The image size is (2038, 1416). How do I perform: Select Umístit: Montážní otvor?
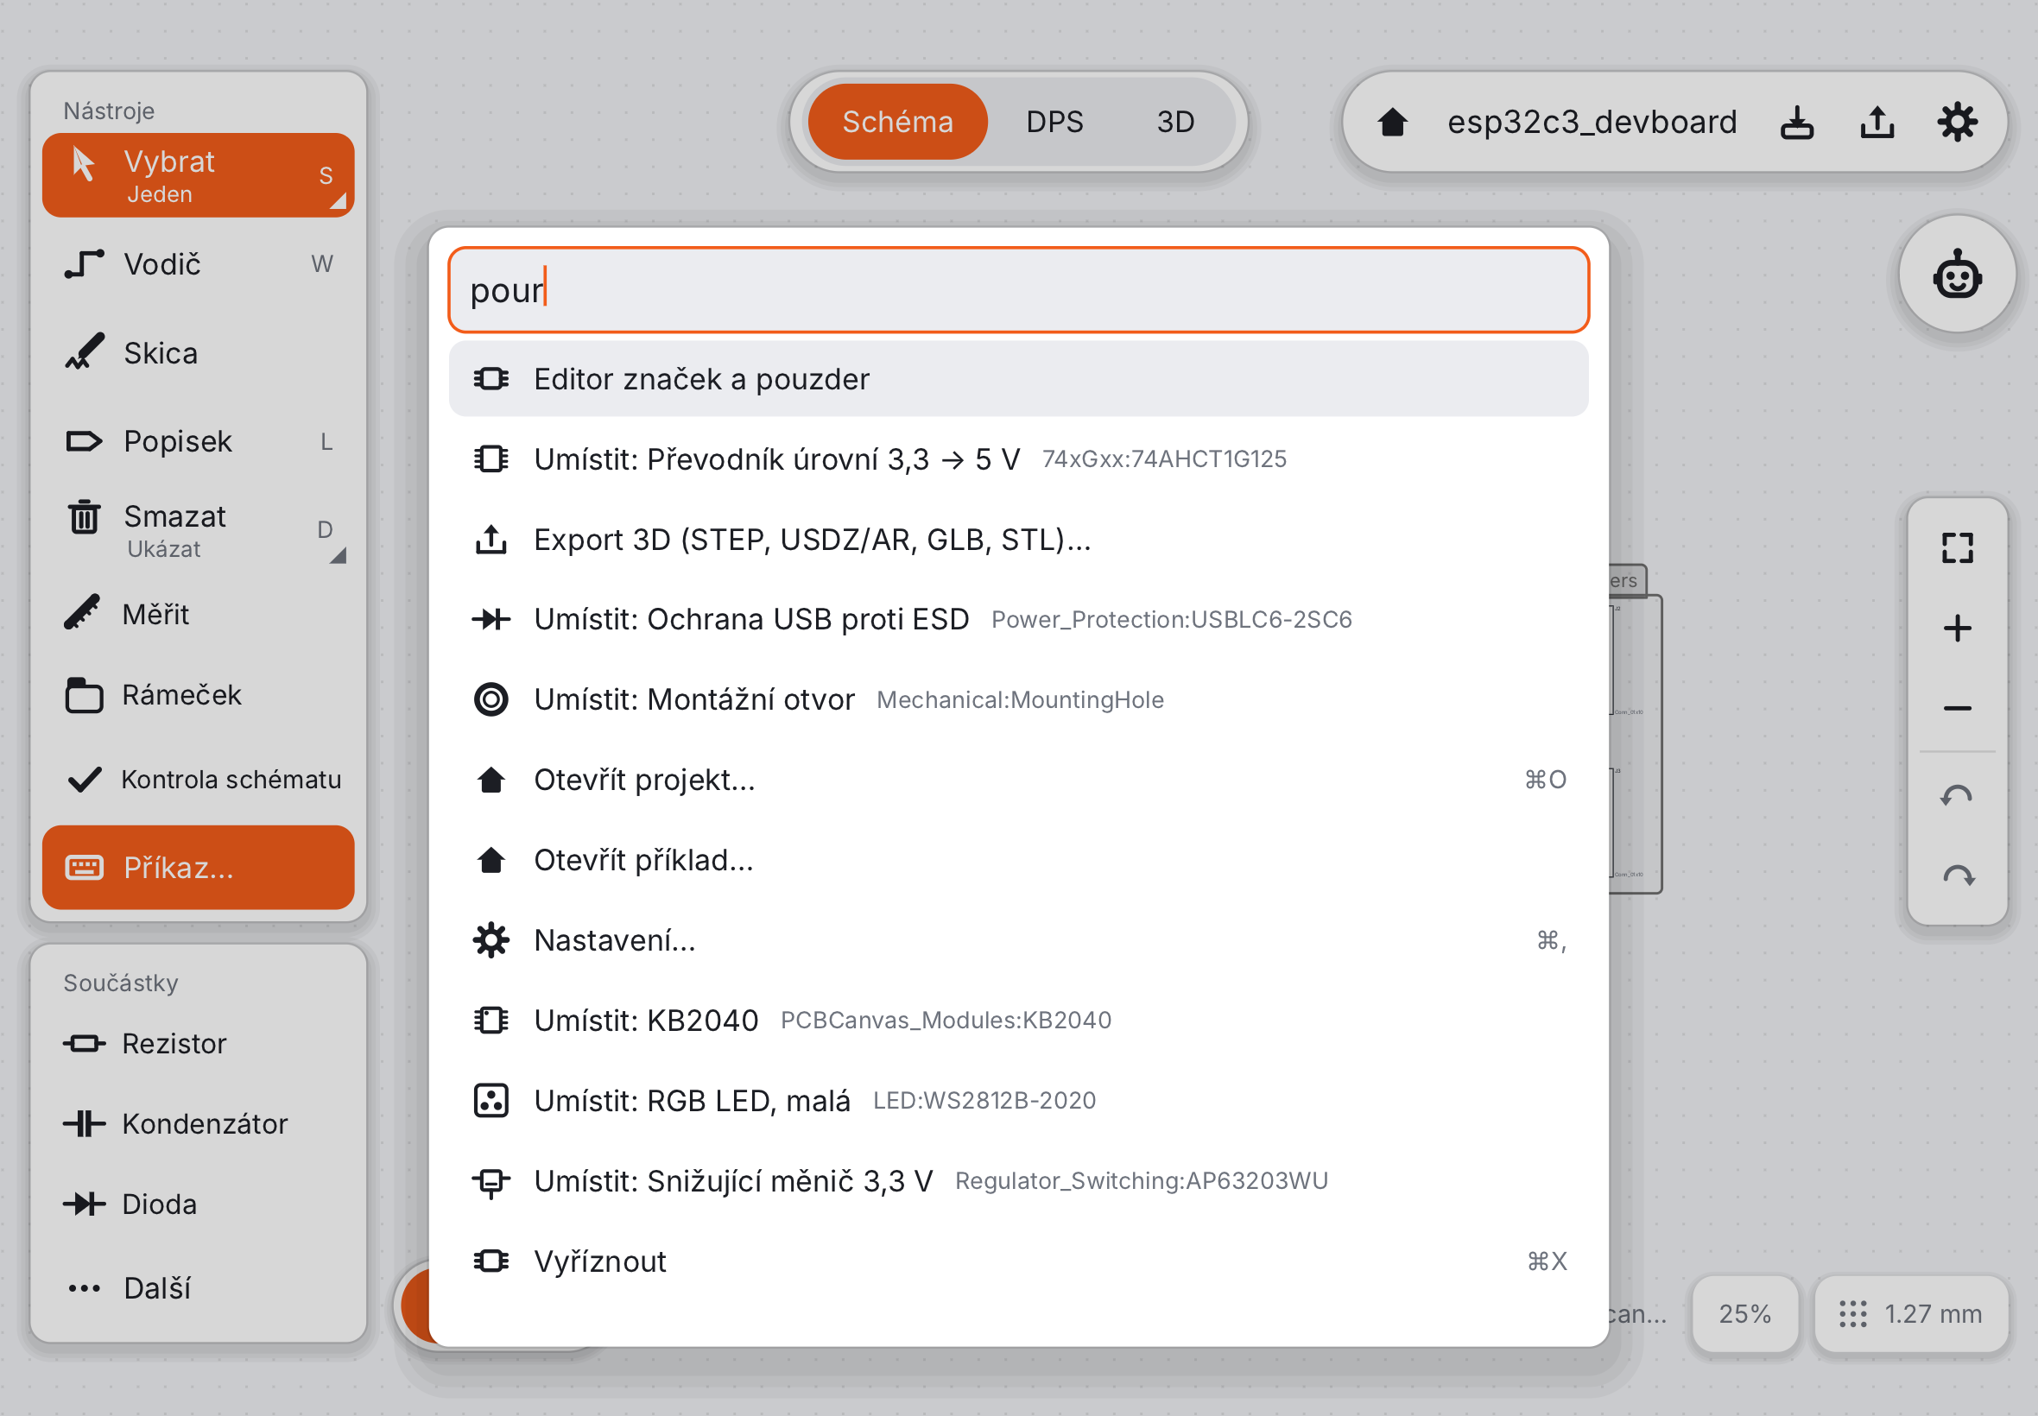click(x=1018, y=699)
